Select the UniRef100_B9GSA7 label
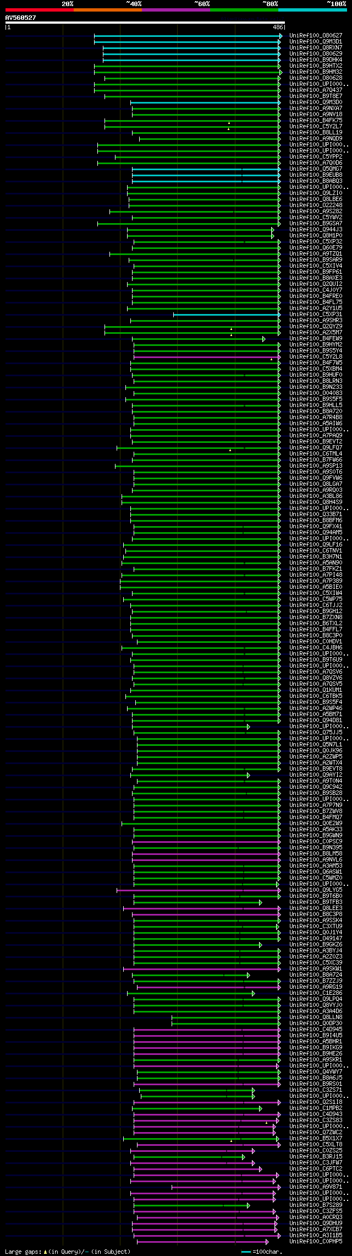 [316, 224]
